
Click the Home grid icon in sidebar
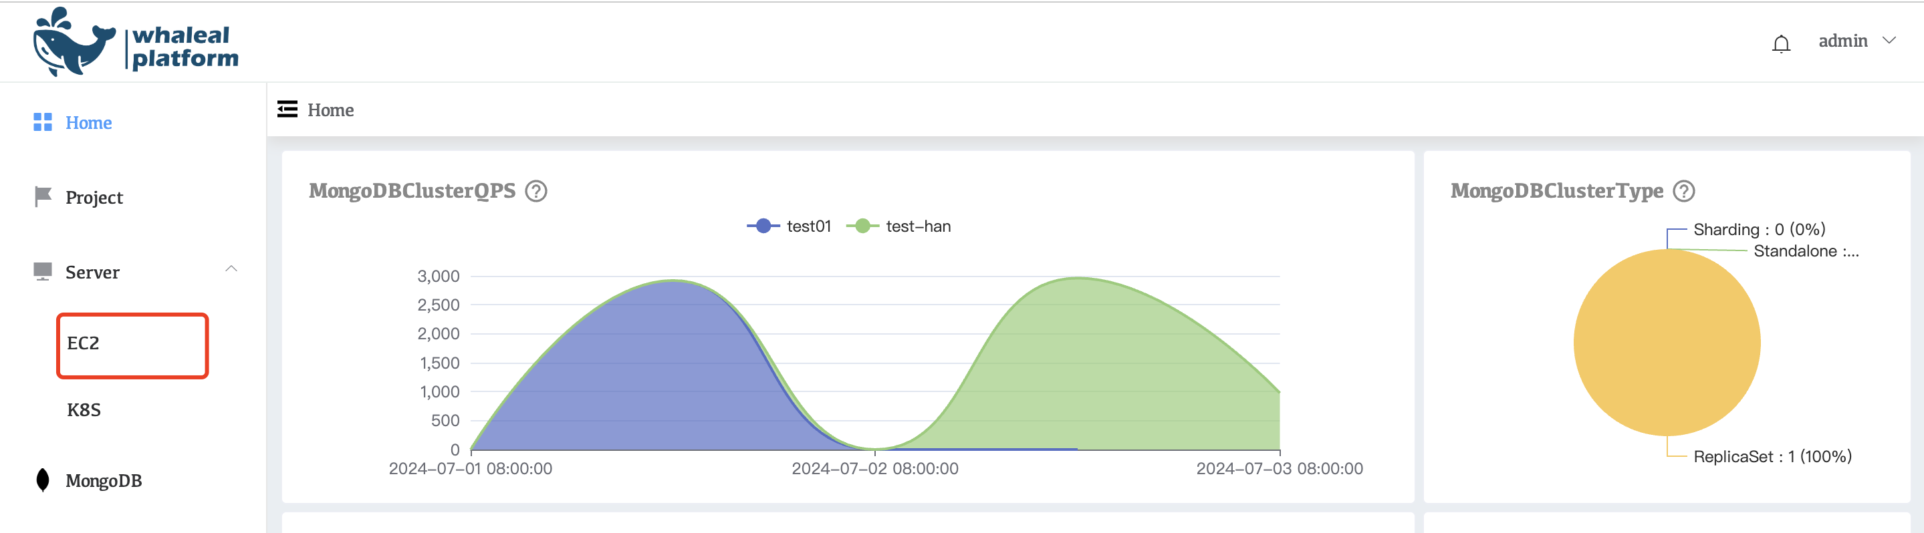43,122
